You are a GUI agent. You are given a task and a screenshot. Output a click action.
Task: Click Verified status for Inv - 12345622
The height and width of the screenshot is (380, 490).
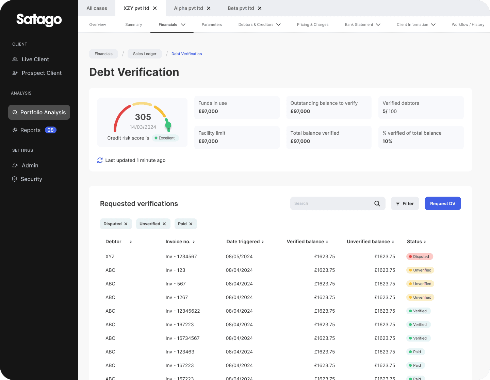[x=419, y=311]
